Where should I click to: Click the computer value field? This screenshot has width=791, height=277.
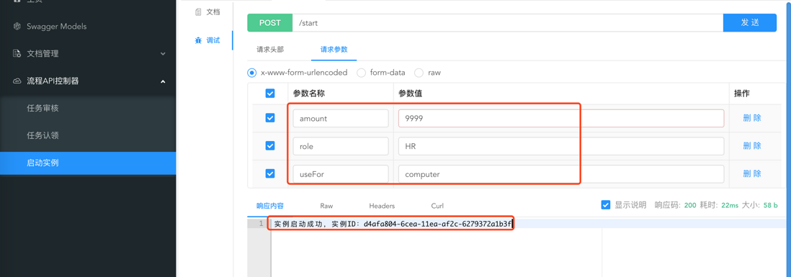pos(561,174)
